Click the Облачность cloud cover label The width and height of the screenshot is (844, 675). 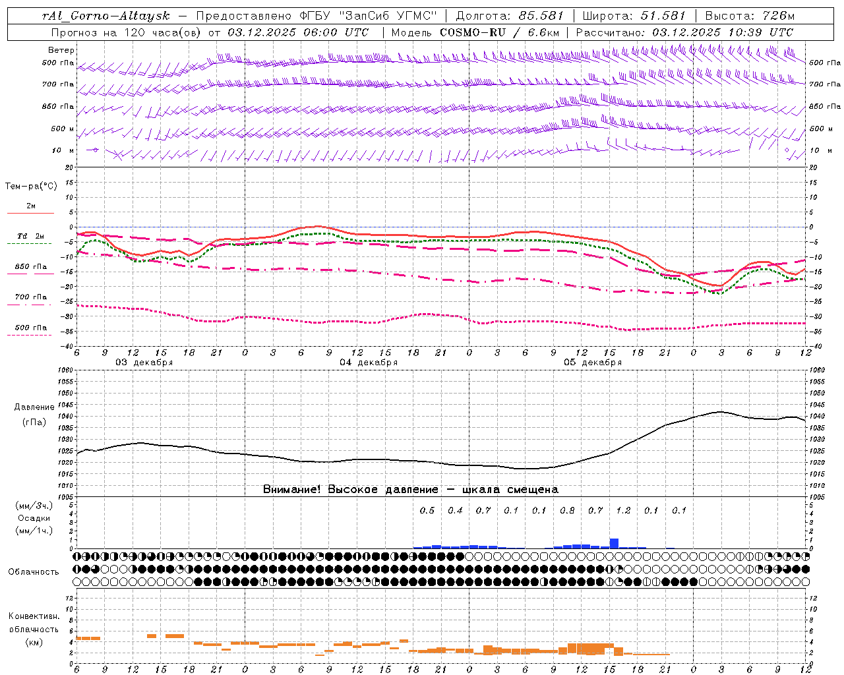(34, 572)
